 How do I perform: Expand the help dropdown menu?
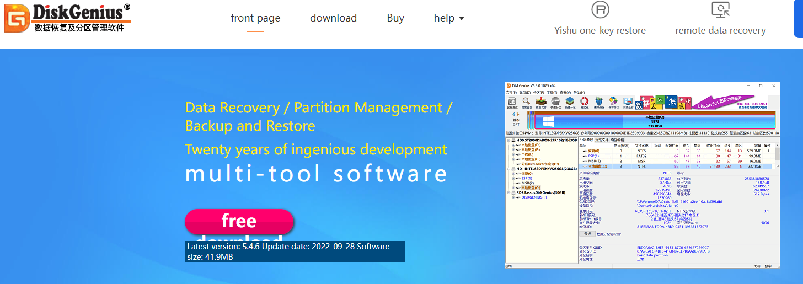pyautogui.click(x=449, y=18)
